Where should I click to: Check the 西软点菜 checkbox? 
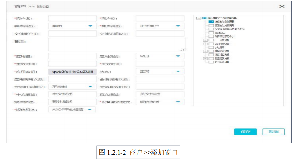pyautogui.click(x=211, y=25)
